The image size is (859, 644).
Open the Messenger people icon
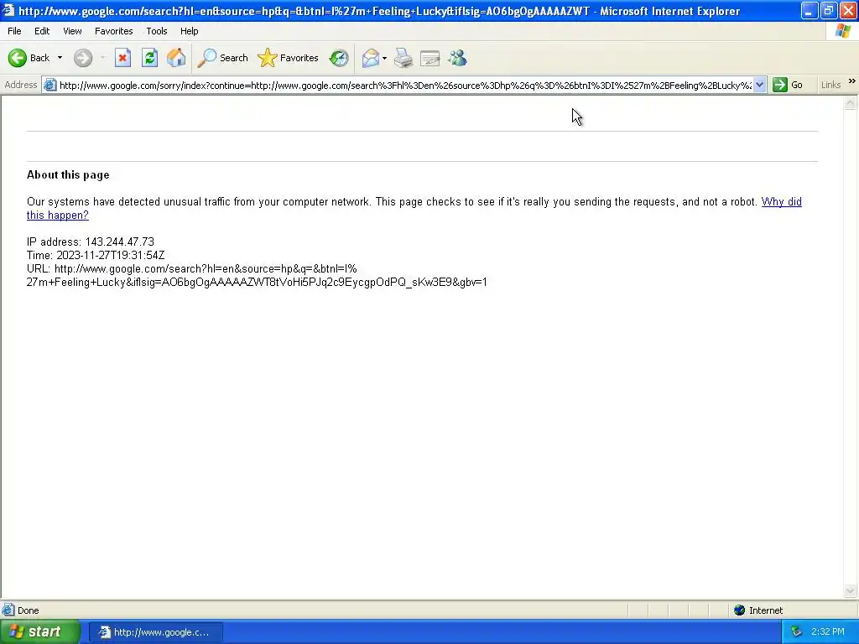(x=457, y=58)
